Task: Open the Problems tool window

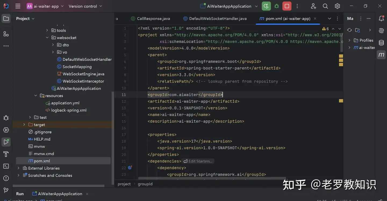Action: [6, 178]
